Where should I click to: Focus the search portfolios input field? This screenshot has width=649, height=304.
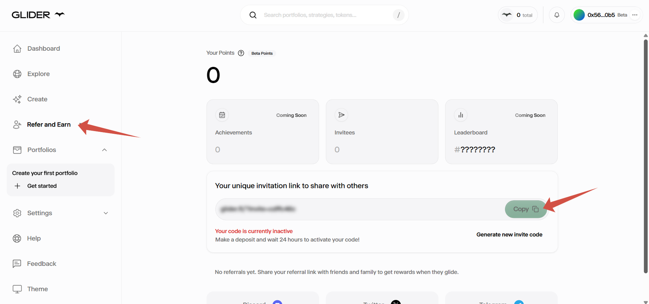click(x=324, y=15)
